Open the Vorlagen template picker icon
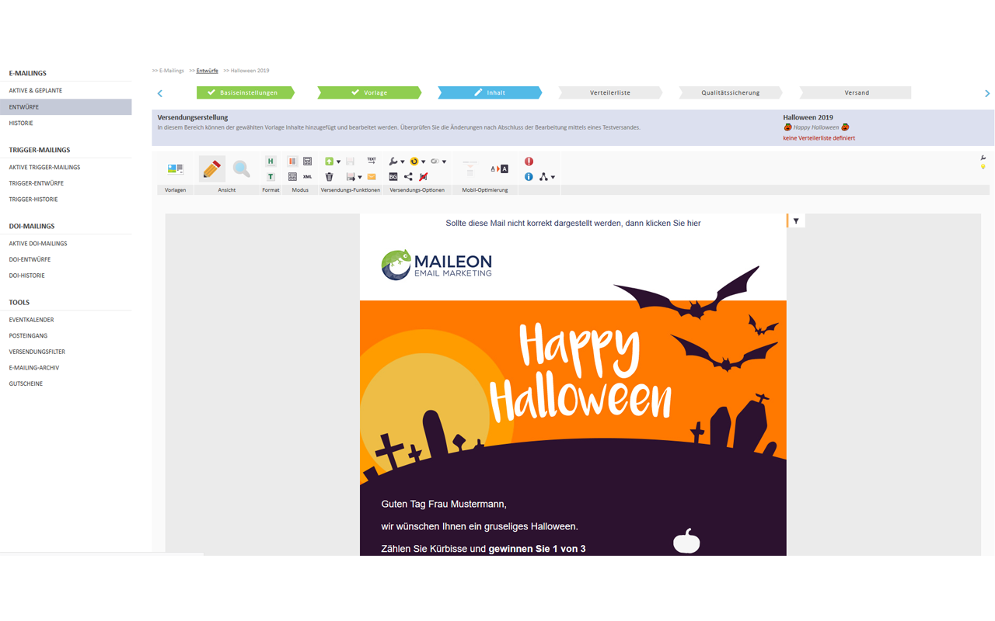Image resolution: width=995 pixels, height=621 pixels. point(176,168)
